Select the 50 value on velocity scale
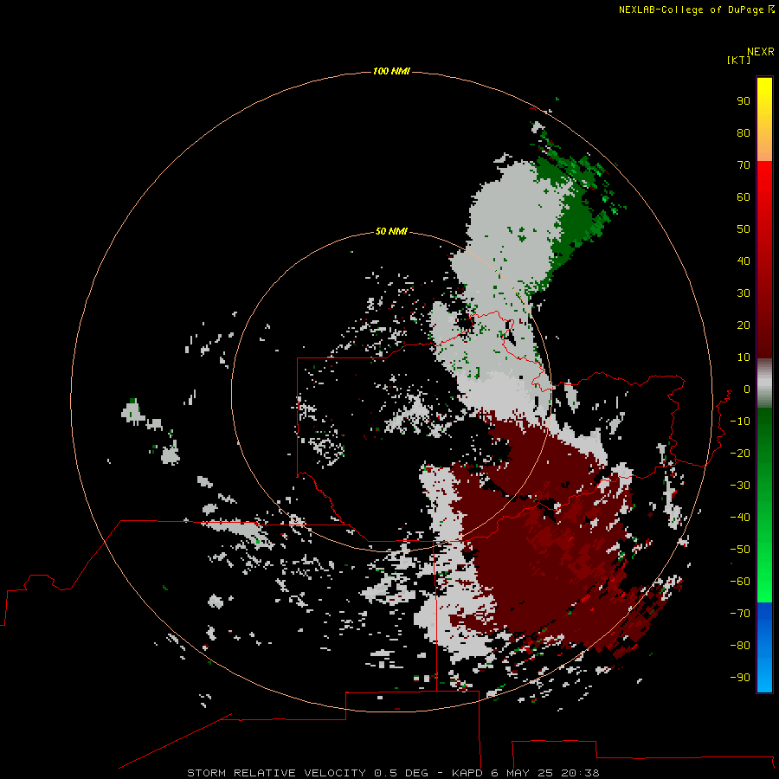779x779 pixels. click(x=744, y=229)
